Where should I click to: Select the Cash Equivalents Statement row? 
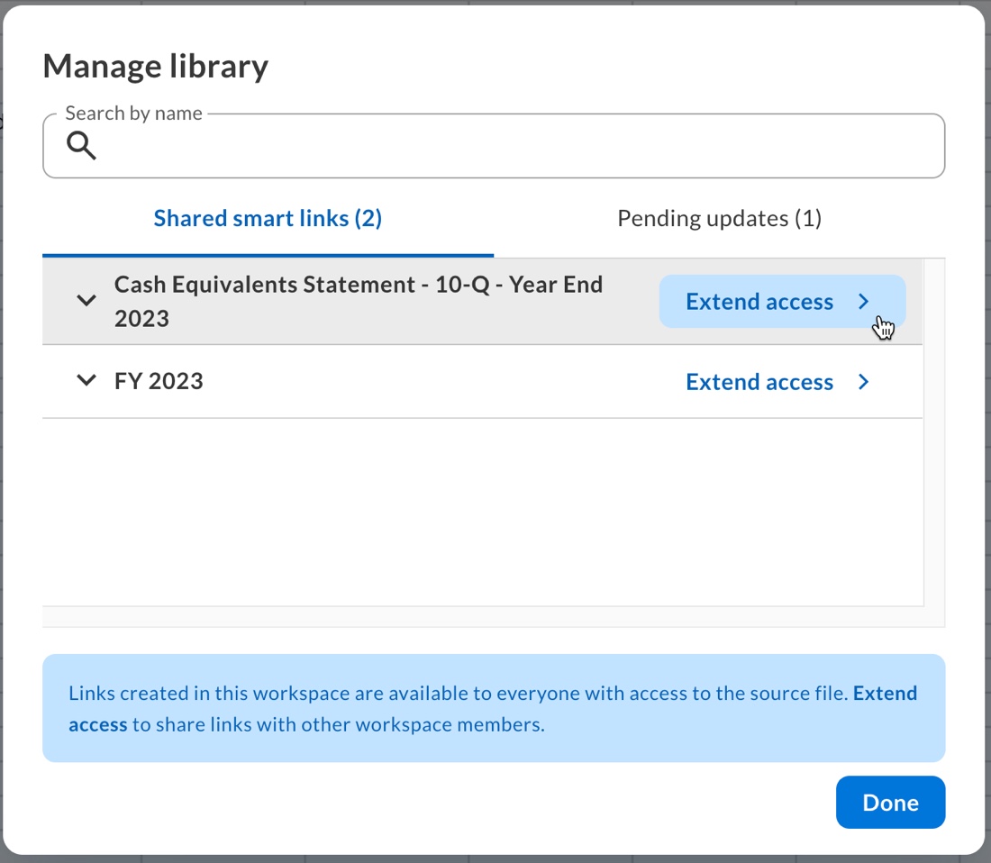click(x=360, y=300)
